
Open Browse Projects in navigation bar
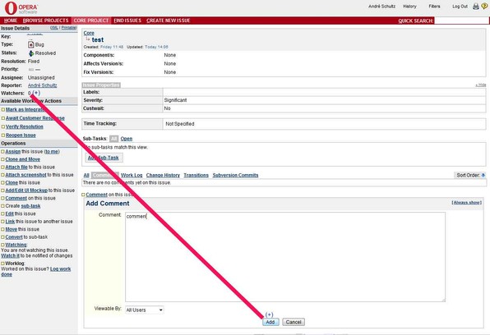click(45, 21)
